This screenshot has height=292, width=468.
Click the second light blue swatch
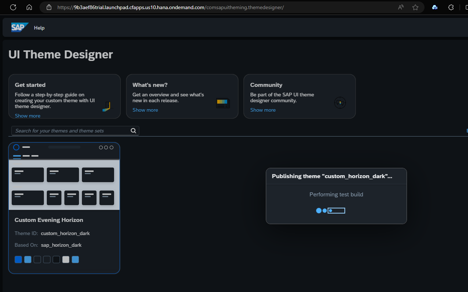(x=28, y=260)
